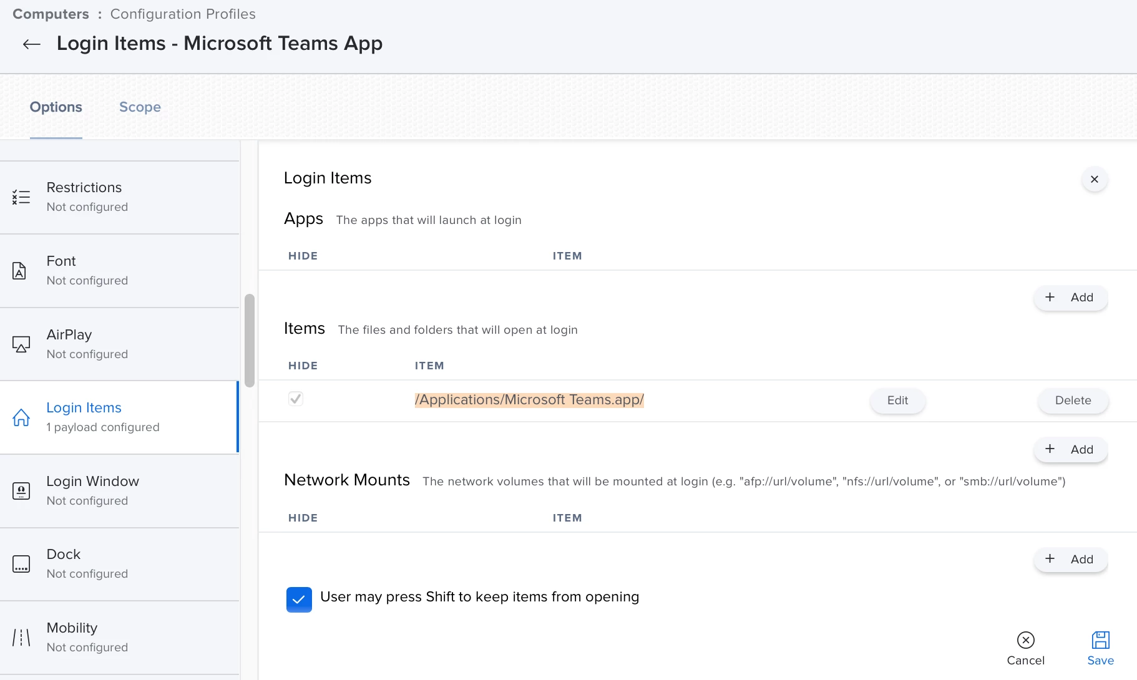Click Configuration Profiles breadcrumb link

183,14
